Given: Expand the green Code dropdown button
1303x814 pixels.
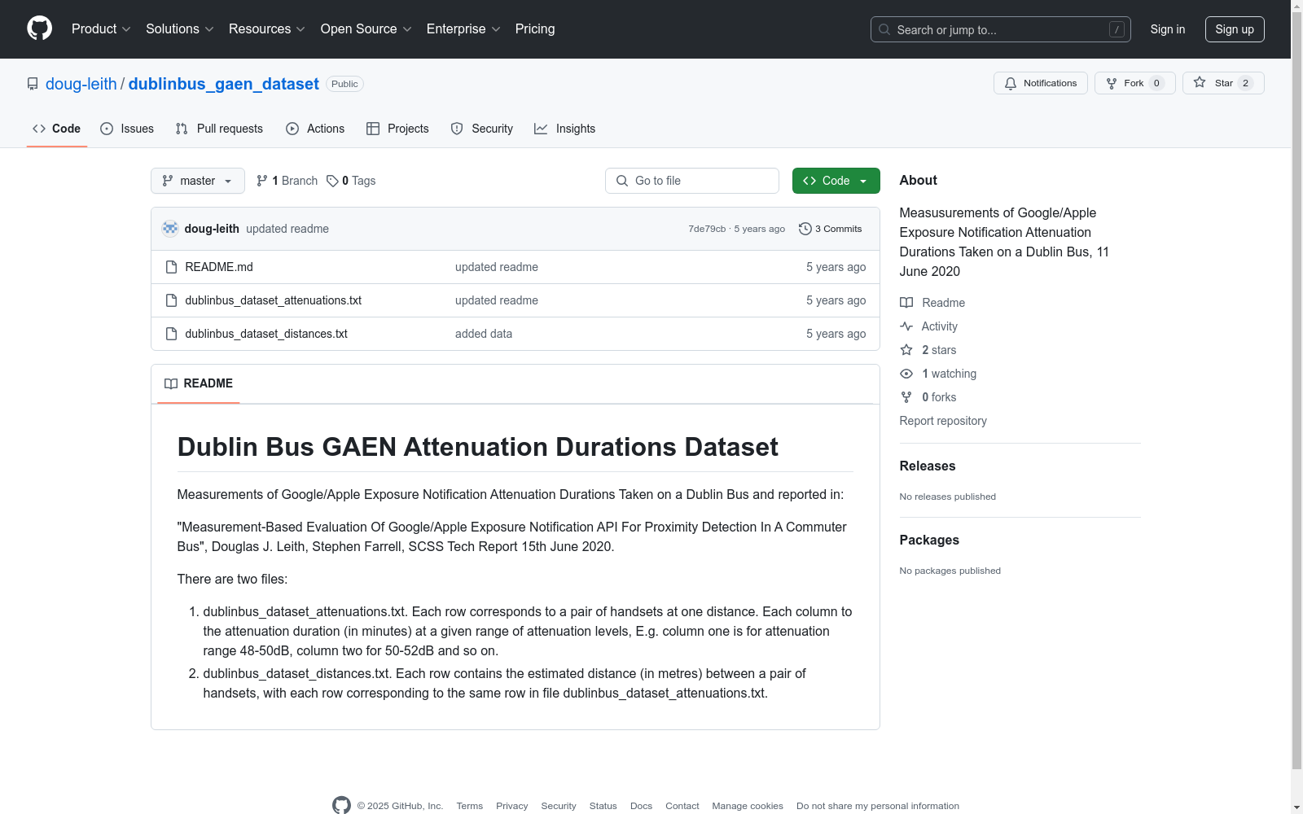Looking at the screenshot, I should tap(836, 181).
